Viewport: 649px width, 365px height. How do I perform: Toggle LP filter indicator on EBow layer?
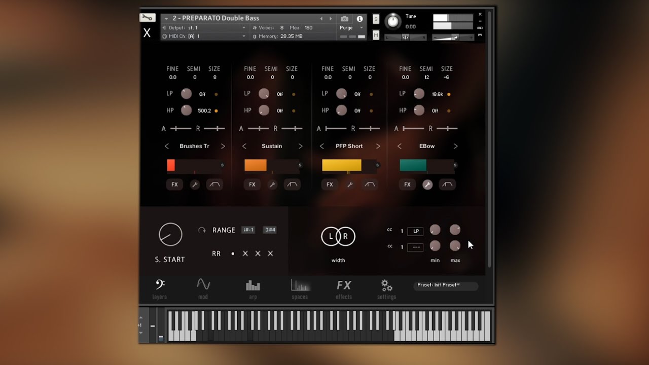click(449, 94)
